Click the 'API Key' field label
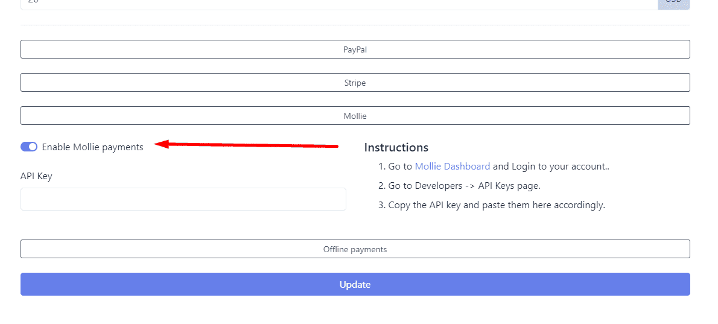The image size is (718, 324). [x=36, y=176]
